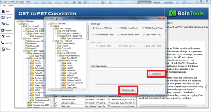Click Organization Forms folder icon in dialog tree
Screen dimensions: 211x112
pos(65,38)
